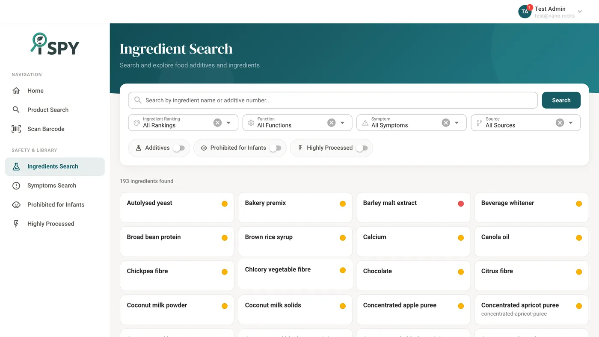Open Highly Processed library page

click(x=55, y=224)
